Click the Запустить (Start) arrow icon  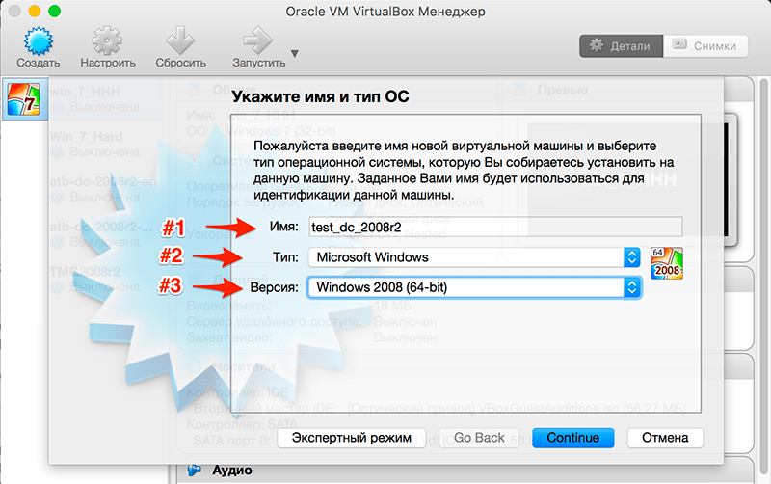tap(257, 40)
